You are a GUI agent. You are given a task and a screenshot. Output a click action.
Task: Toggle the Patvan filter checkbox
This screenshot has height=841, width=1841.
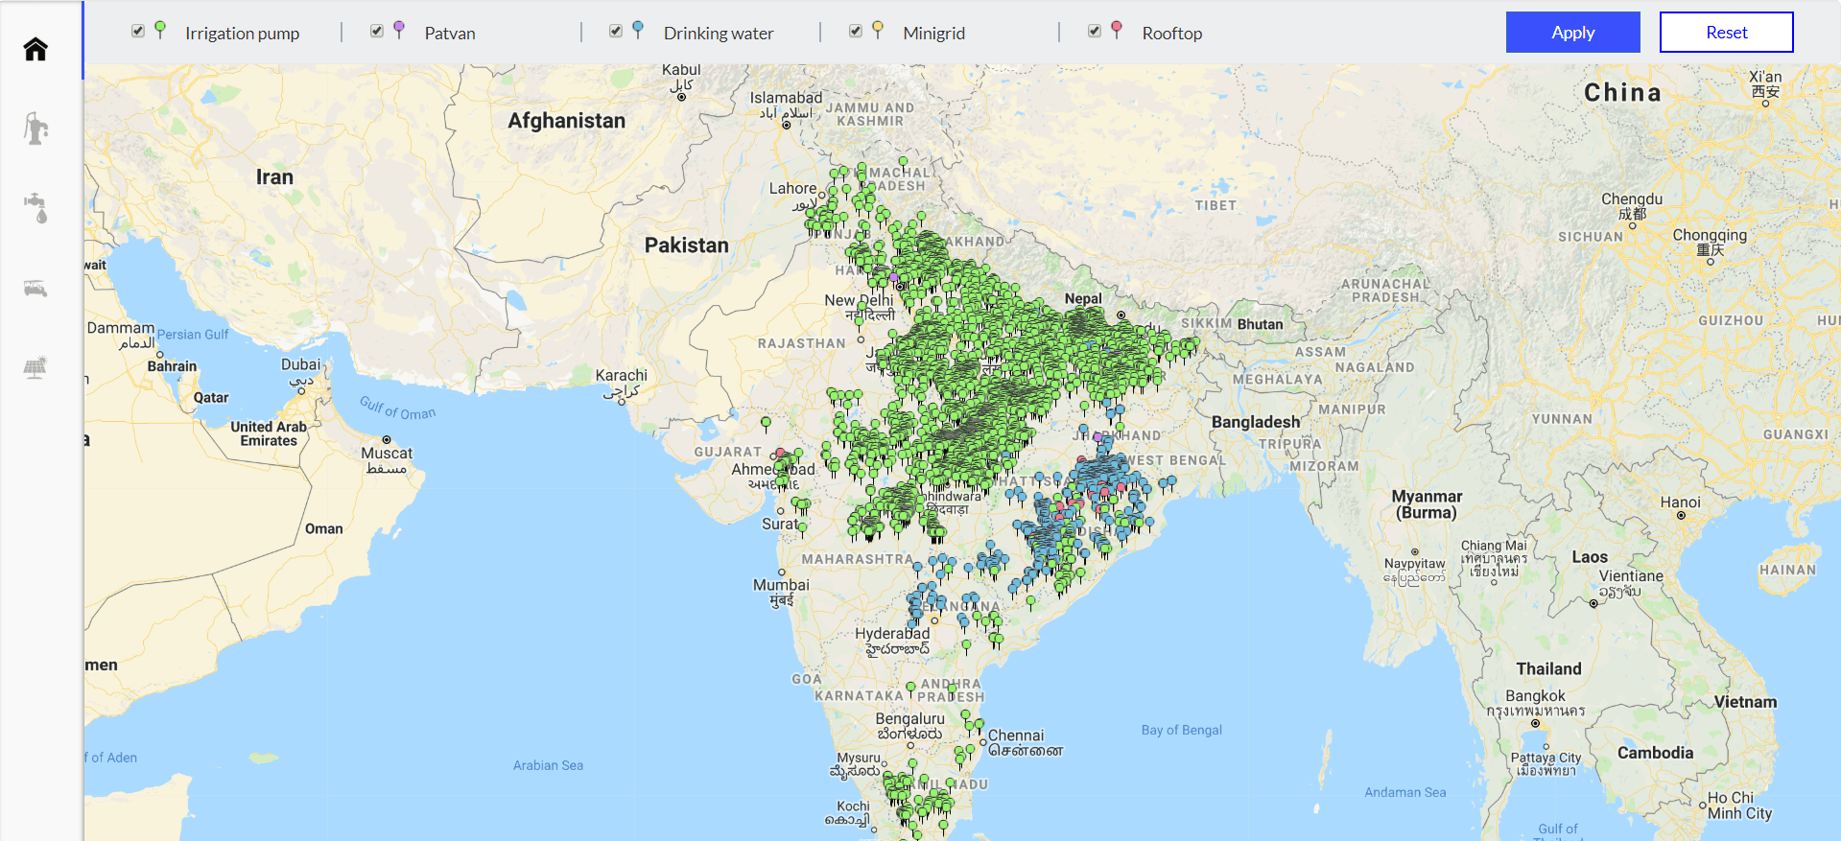coord(377,31)
